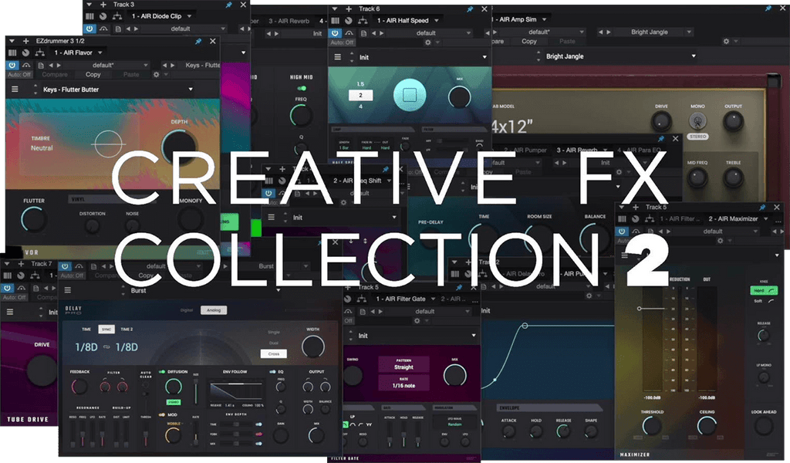Click THRESHOLD knob in AIR Maximizer

(652, 426)
